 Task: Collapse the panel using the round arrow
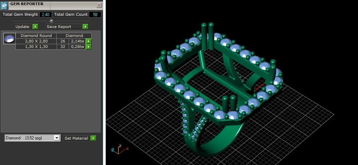pyautogui.click(x=51, y=21)
